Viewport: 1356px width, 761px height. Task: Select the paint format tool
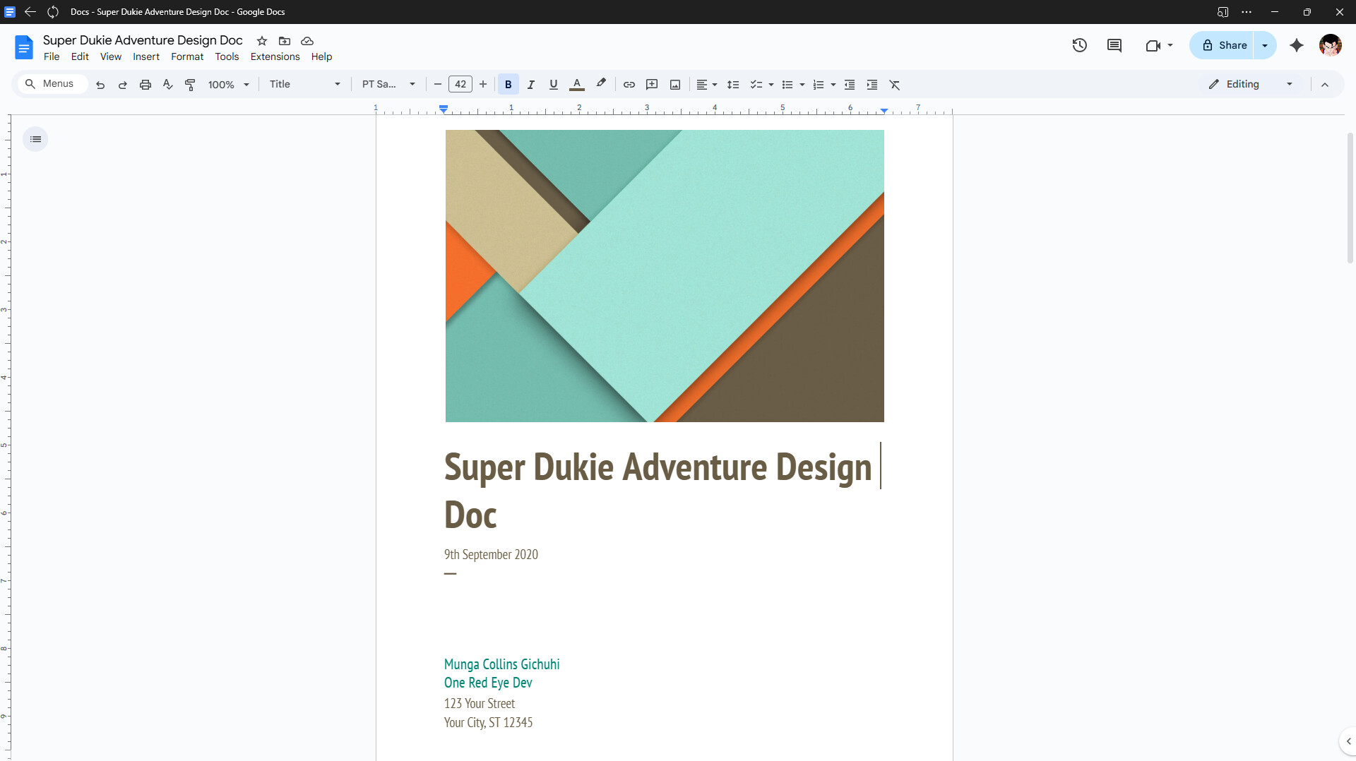[x=190, y=85]
